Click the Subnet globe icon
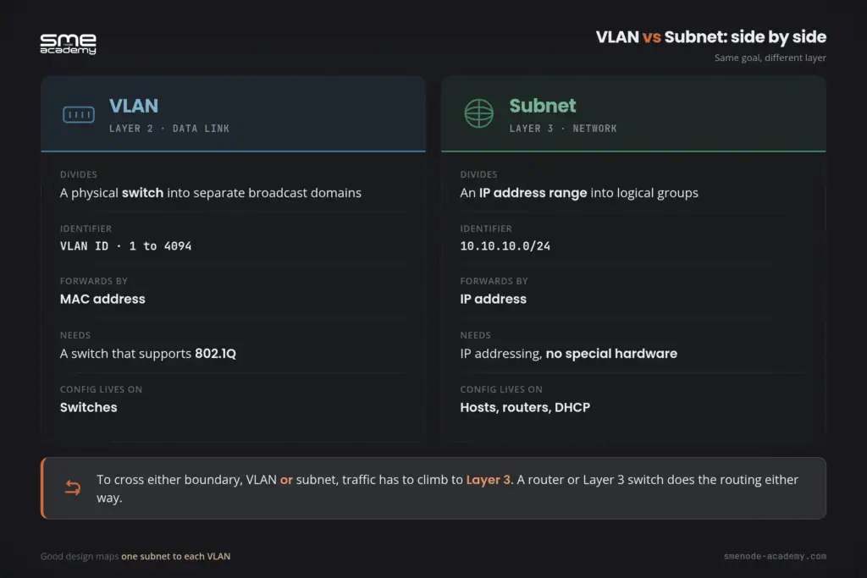The width and height of the screenshot is (867, 578). (479, 113)
